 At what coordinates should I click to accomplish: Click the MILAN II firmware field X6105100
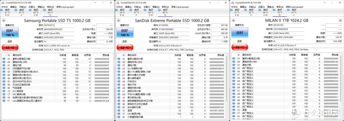pos(289,25)
